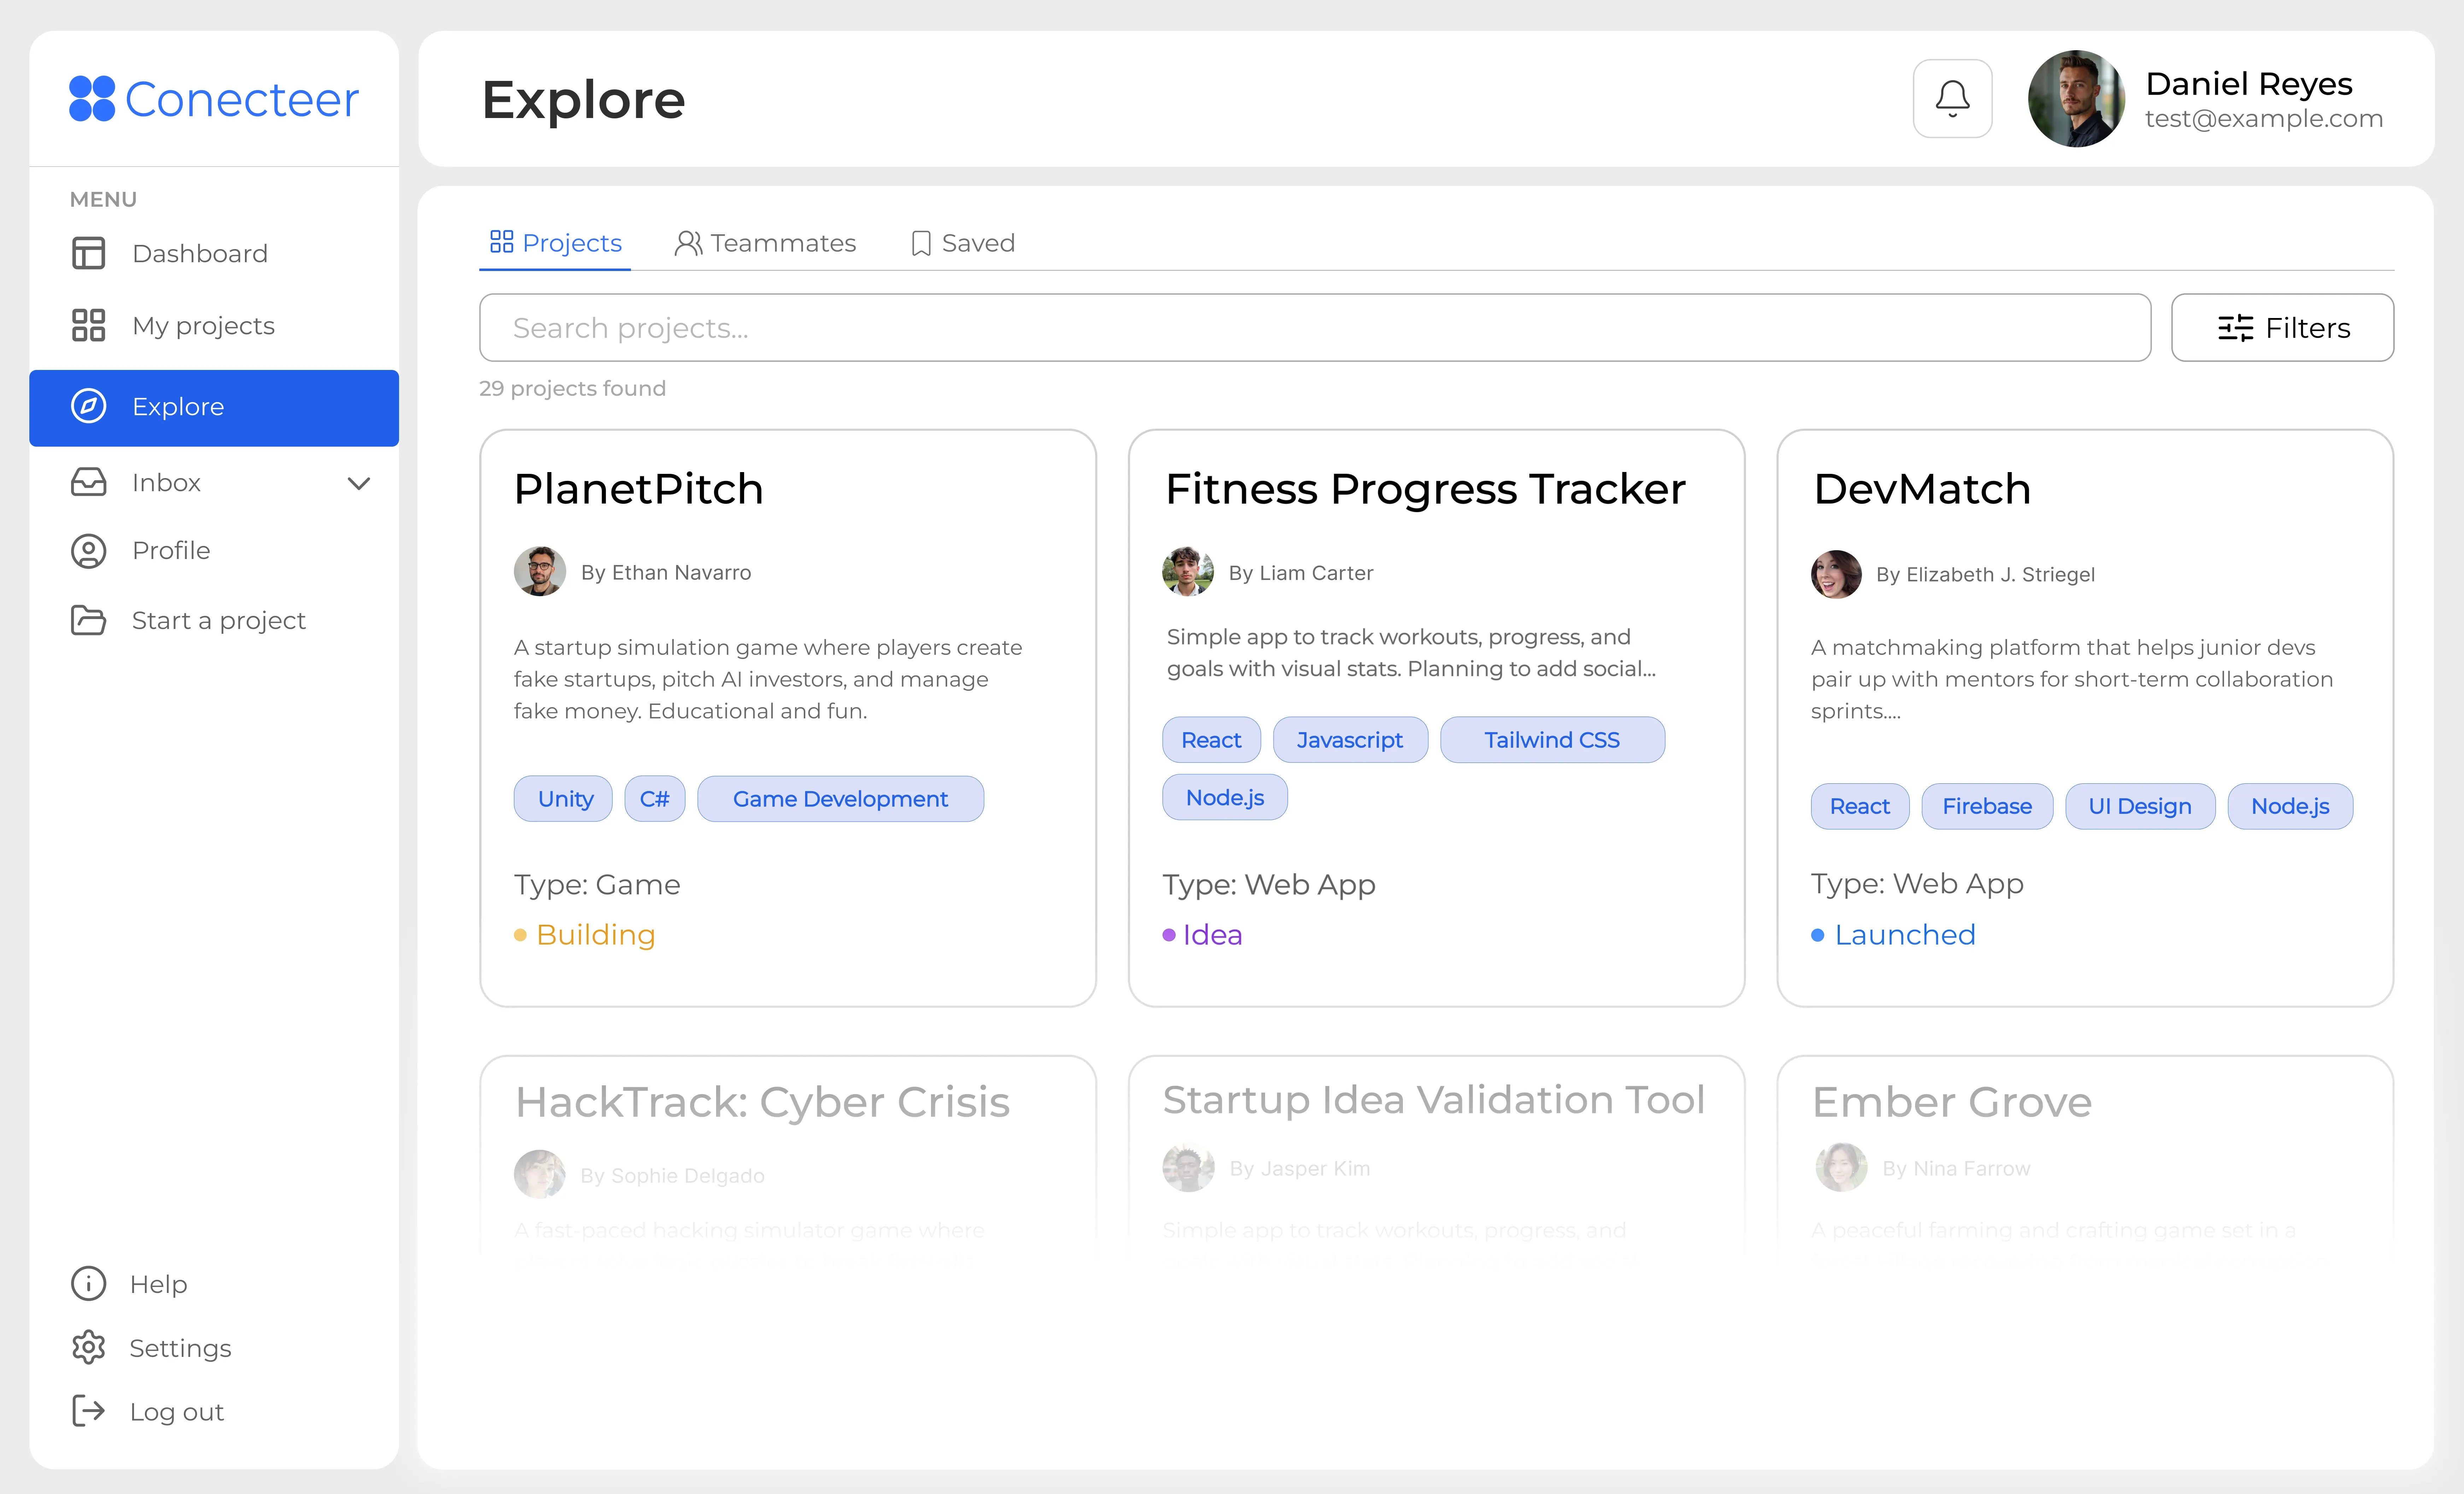Click the Saved tab bookmark icon
This screenshot has width=2464, height=1494.
(921, 243)
